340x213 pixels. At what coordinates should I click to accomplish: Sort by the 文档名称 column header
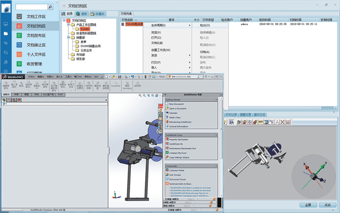[x=144, y=20]
